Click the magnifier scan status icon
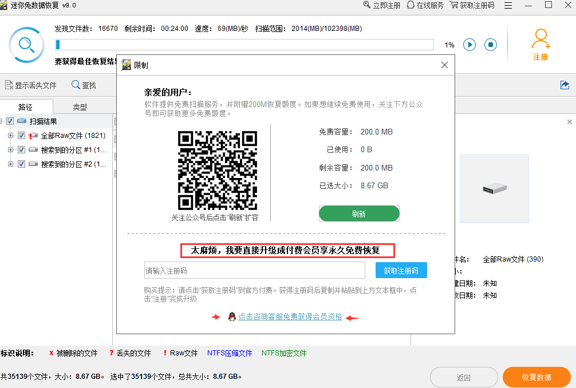The width and height of the screenshot is (576, 388). pyautogui.click(x=26, y=45)
